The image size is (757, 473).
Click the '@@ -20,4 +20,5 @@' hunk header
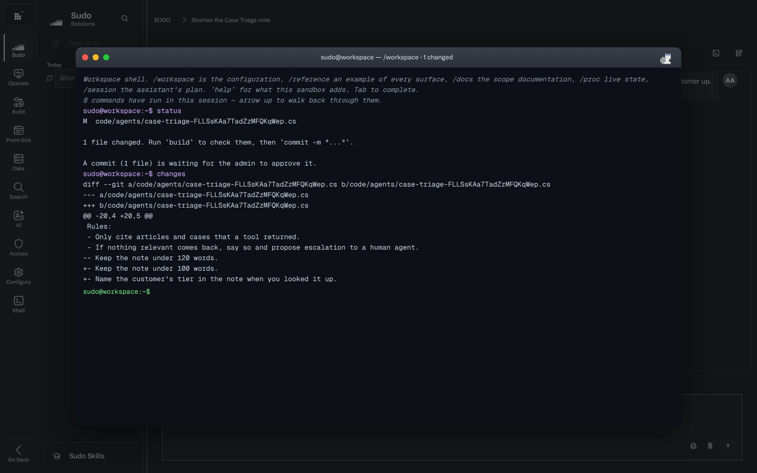tap(118, 216)
